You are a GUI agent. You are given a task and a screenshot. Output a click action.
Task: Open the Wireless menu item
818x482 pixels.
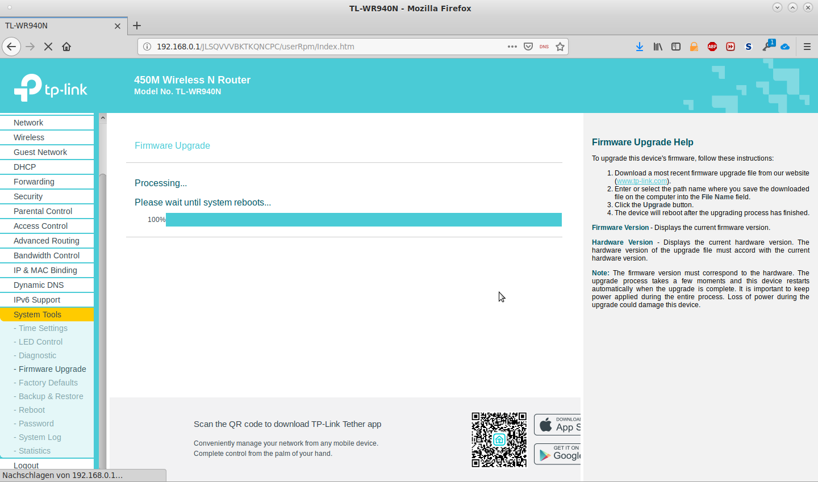pos(29,137)
